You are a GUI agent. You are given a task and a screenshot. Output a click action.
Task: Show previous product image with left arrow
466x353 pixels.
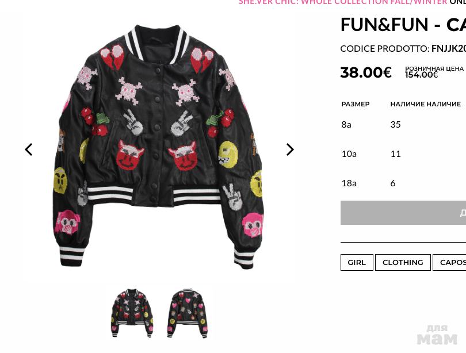(29, 149)
